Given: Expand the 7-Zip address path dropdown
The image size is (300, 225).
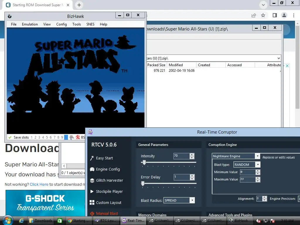Looking at the screenshot, I should 279,58.
